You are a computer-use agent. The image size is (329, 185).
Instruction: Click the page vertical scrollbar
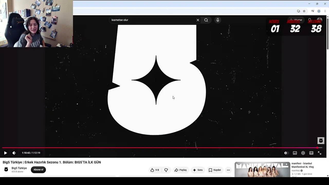327,33
